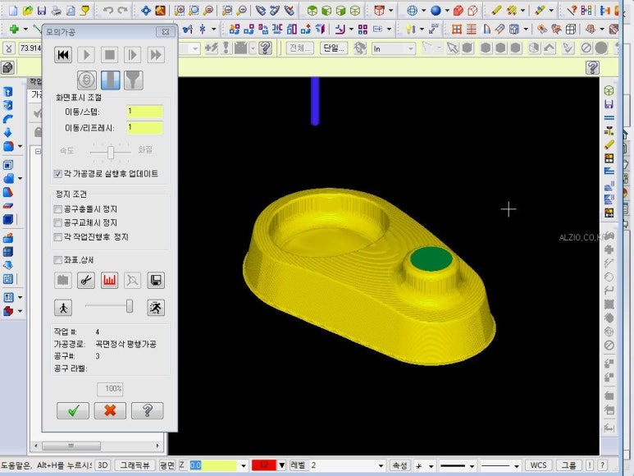Image resolution: width=634 pixels, height=476 pixels.
Task: Enable 공구교체시 정지 checkbox
Action: (x=57, y=223)
